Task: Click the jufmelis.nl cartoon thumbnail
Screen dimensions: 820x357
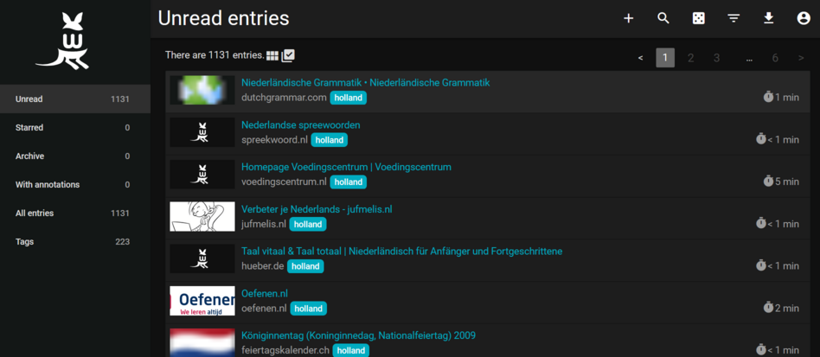Action: 202,216
